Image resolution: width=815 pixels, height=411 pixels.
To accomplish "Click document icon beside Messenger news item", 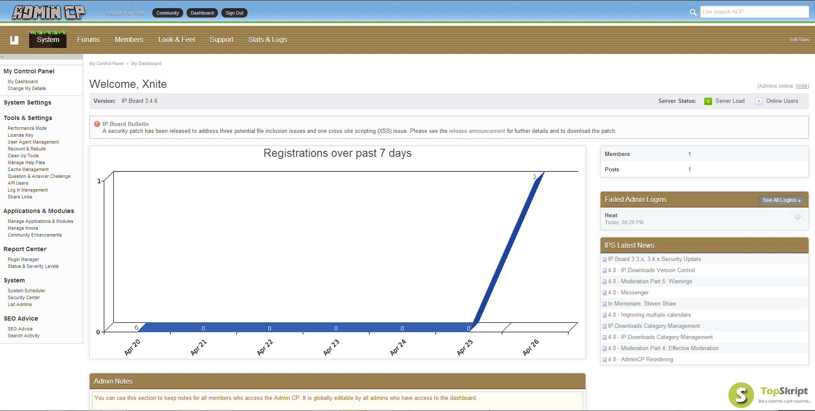I will (604, 293).
